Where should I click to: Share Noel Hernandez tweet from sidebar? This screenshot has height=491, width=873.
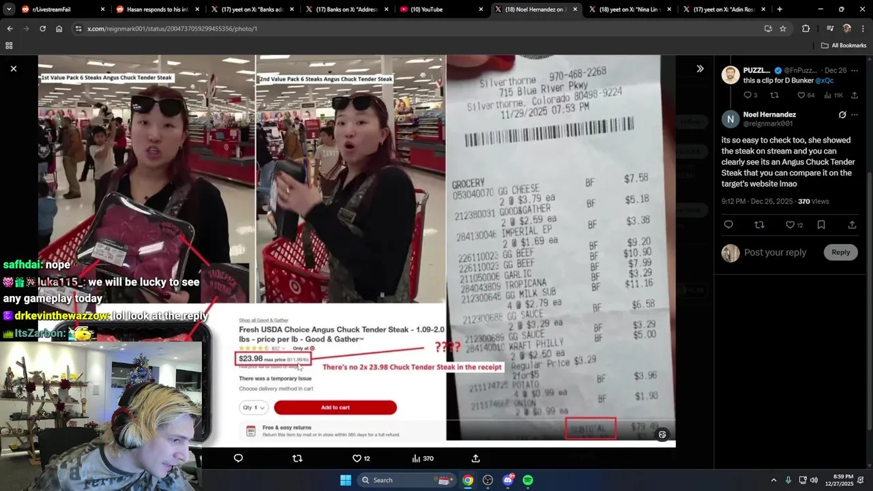tap(852, 224)
